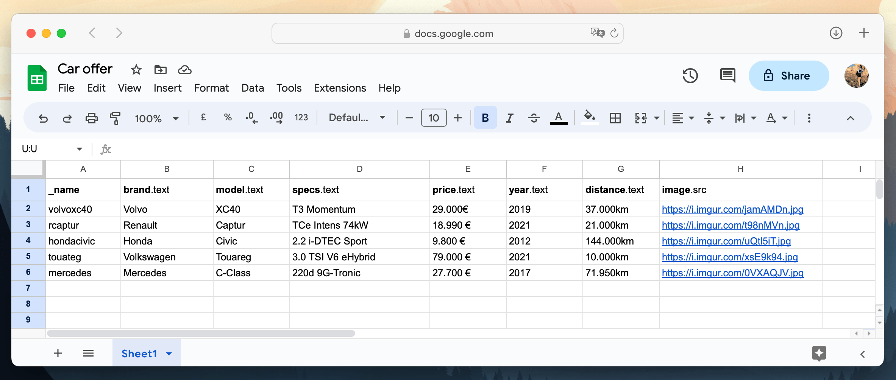Open Safari downloads icon
Viewport: 896px width, 380px height.
(x=836, y=33)
